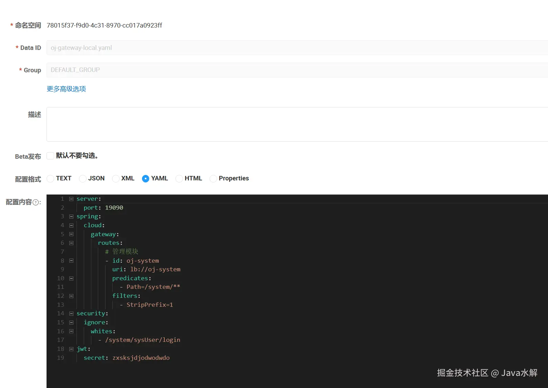Open the 更多高级选项 link

click(66, 89)
